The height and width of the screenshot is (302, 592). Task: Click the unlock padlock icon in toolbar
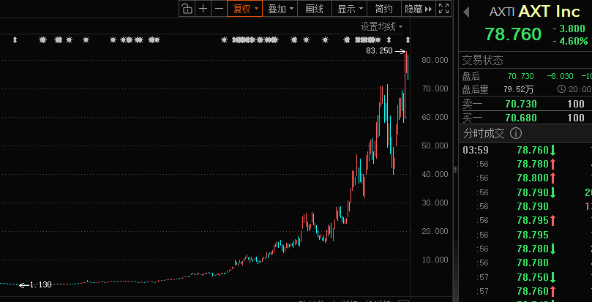pyautogui.click(x=187, y=9)
